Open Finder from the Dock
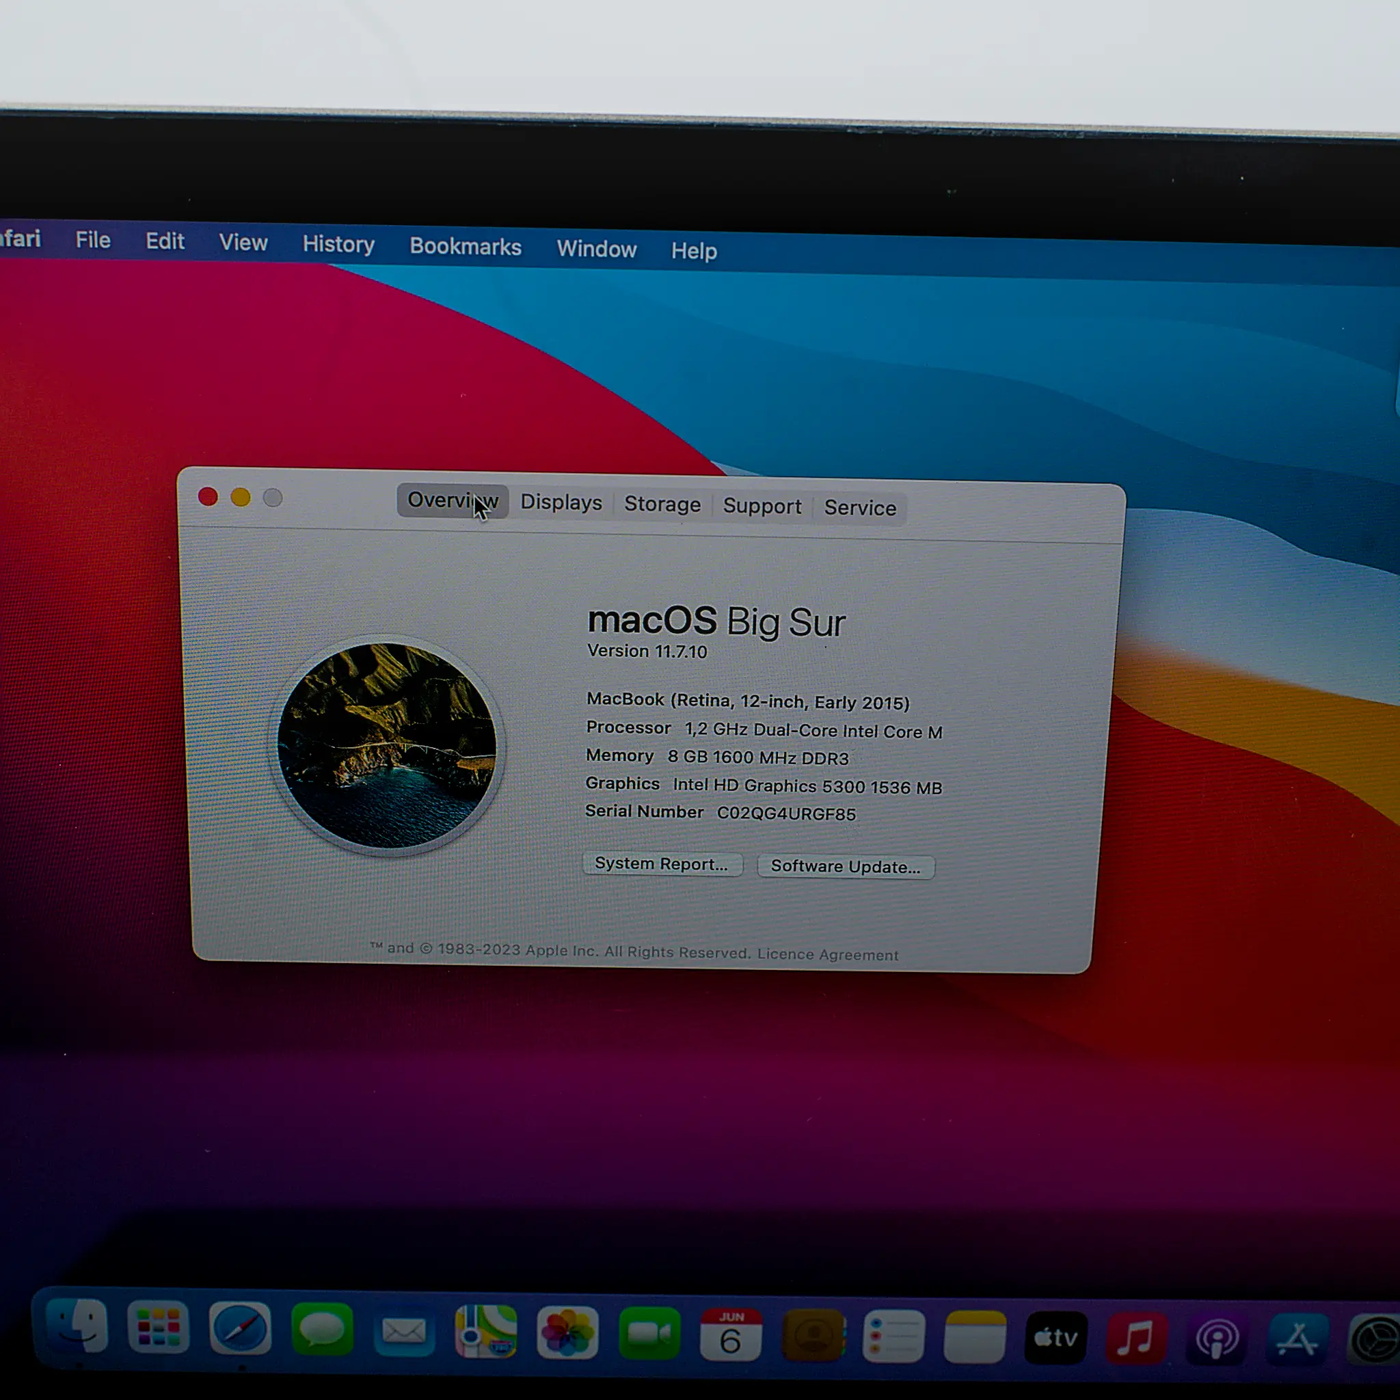The width and height of the screenshot is (1400, 1400). tap(77, 1326)
